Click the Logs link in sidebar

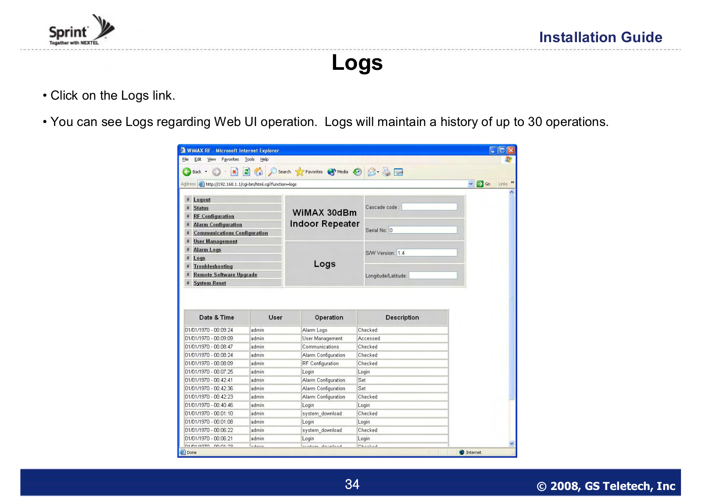pos(199,258)
